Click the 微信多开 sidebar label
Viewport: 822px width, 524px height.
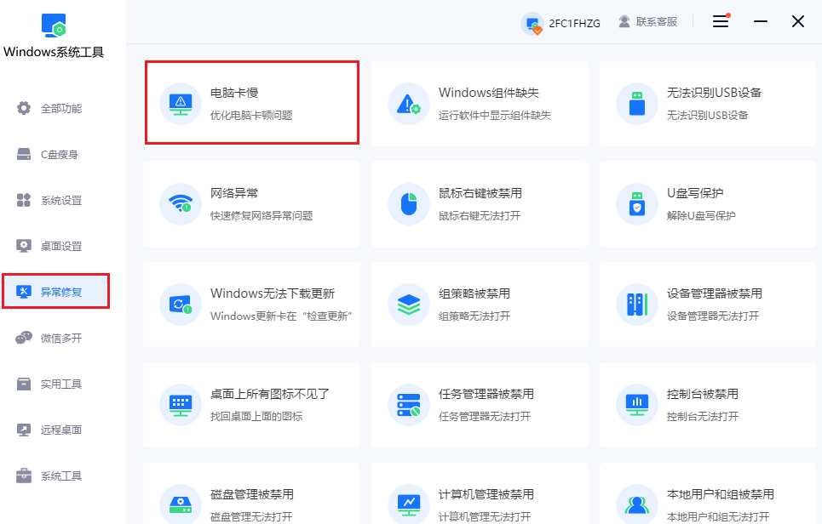(x=61, y=339)
